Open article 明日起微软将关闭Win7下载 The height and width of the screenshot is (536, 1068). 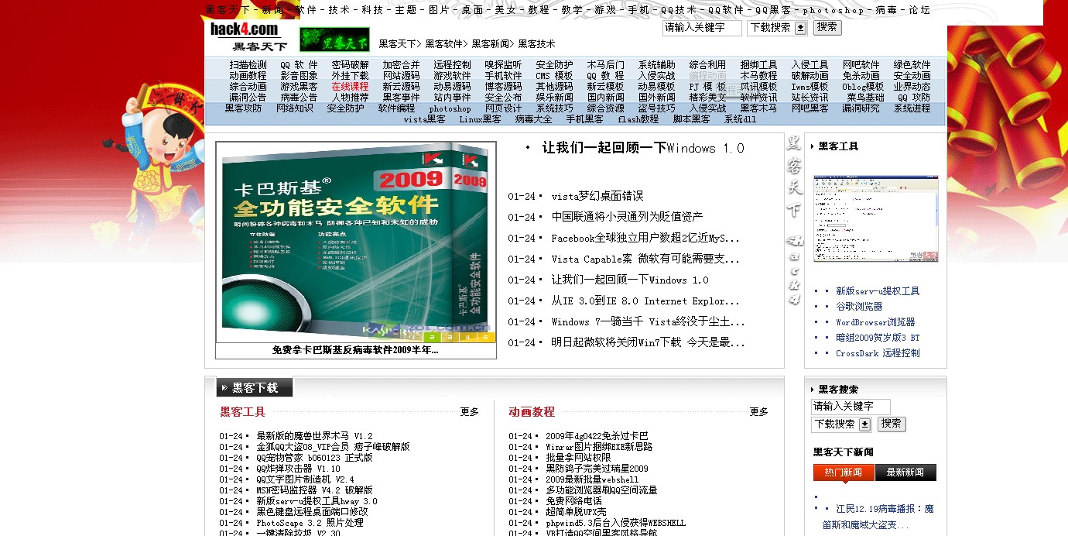click(x=648, y=342)
